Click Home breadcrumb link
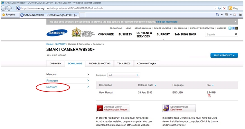 tap(50, 44)
